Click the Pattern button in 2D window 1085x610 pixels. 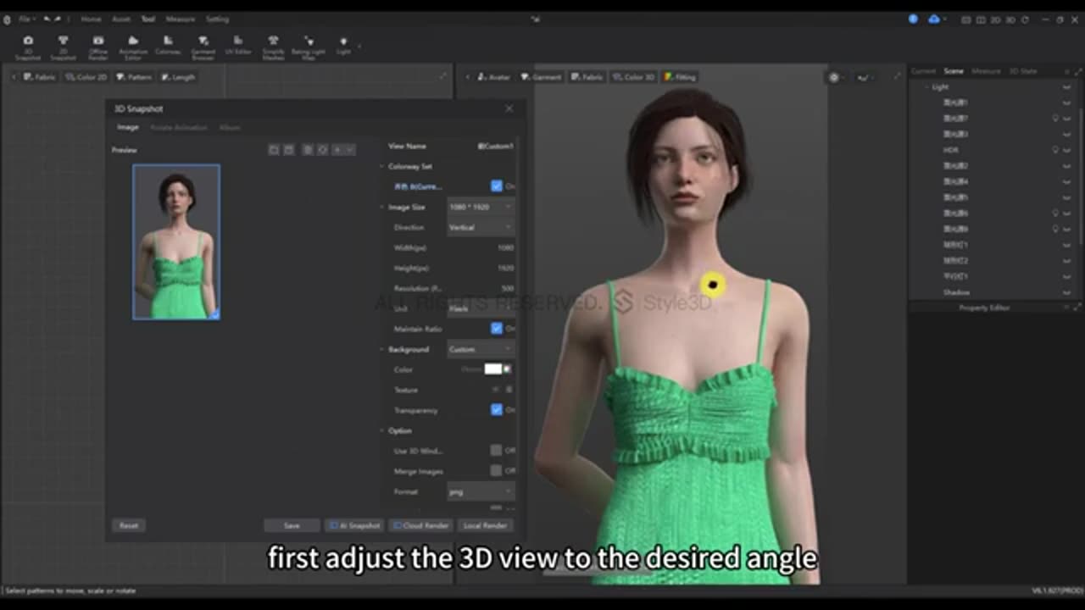134,77
